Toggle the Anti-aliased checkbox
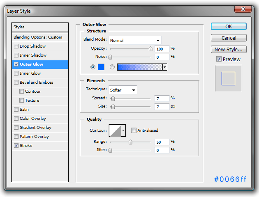The image size is (259, 197). 134,130
